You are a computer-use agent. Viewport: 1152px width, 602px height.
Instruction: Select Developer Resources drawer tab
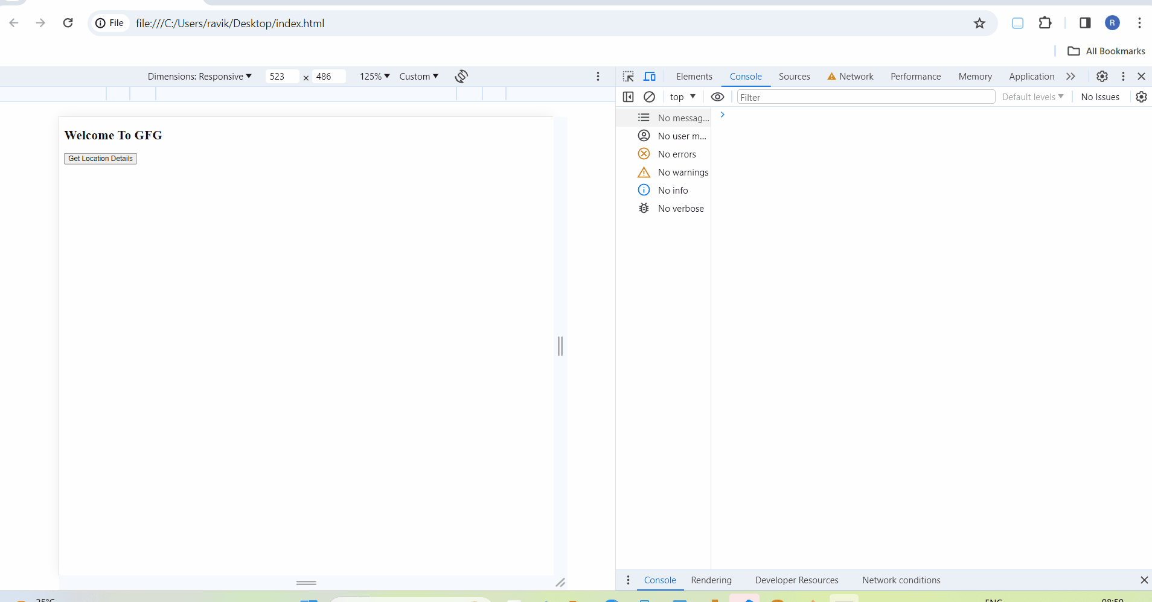click(x=796, y=580)
